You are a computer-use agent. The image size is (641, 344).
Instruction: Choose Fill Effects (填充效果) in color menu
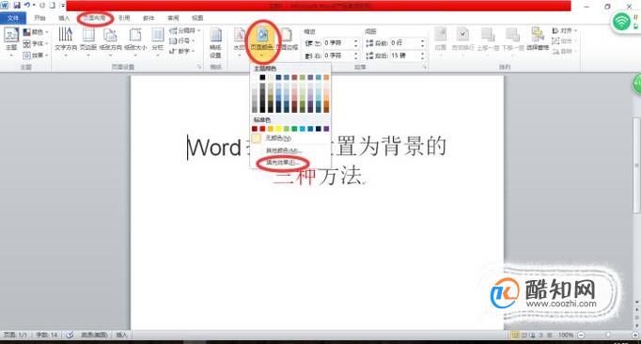pos(283,163)
